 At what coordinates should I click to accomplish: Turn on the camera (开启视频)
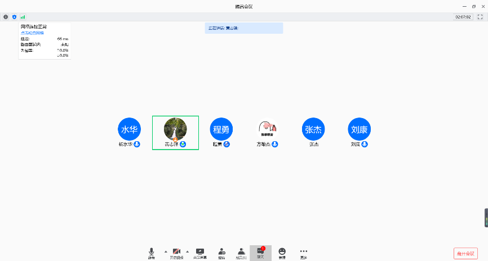tap(176, 253)
